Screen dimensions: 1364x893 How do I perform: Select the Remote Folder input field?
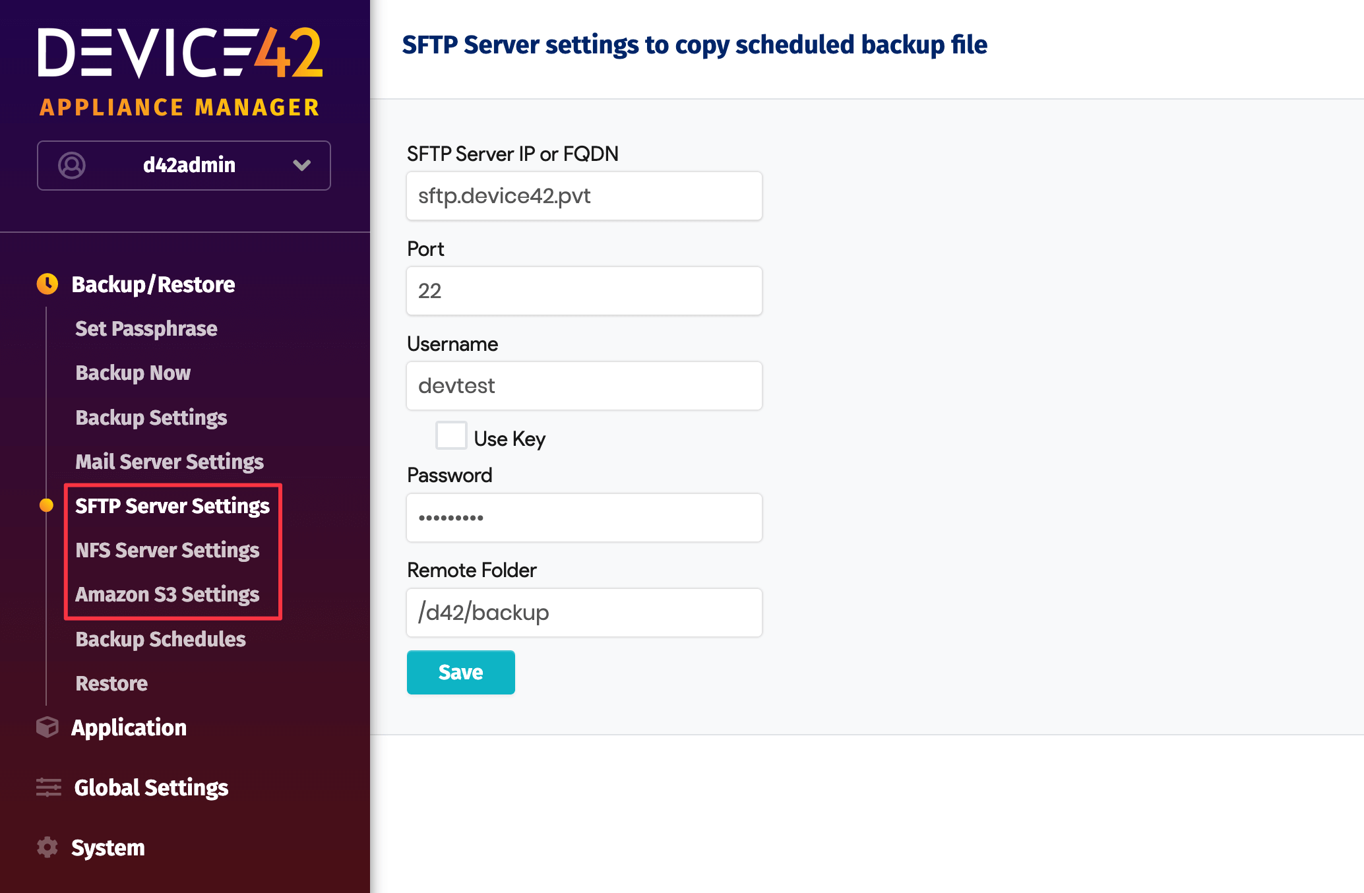(x=583, y=612)
